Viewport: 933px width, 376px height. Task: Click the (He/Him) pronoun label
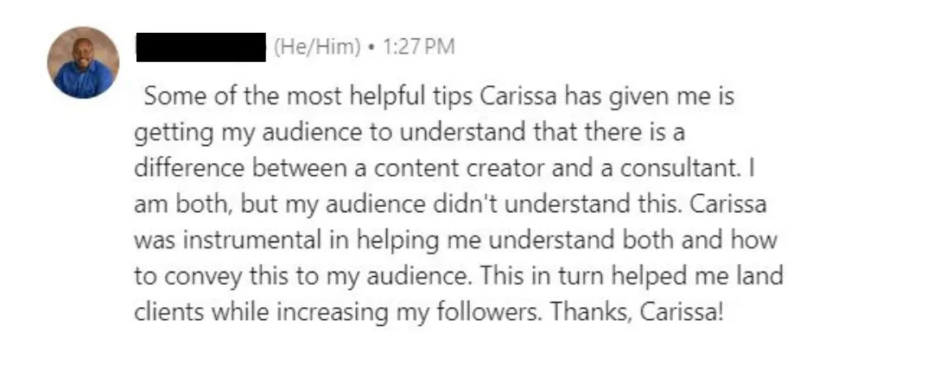(317, 47)
